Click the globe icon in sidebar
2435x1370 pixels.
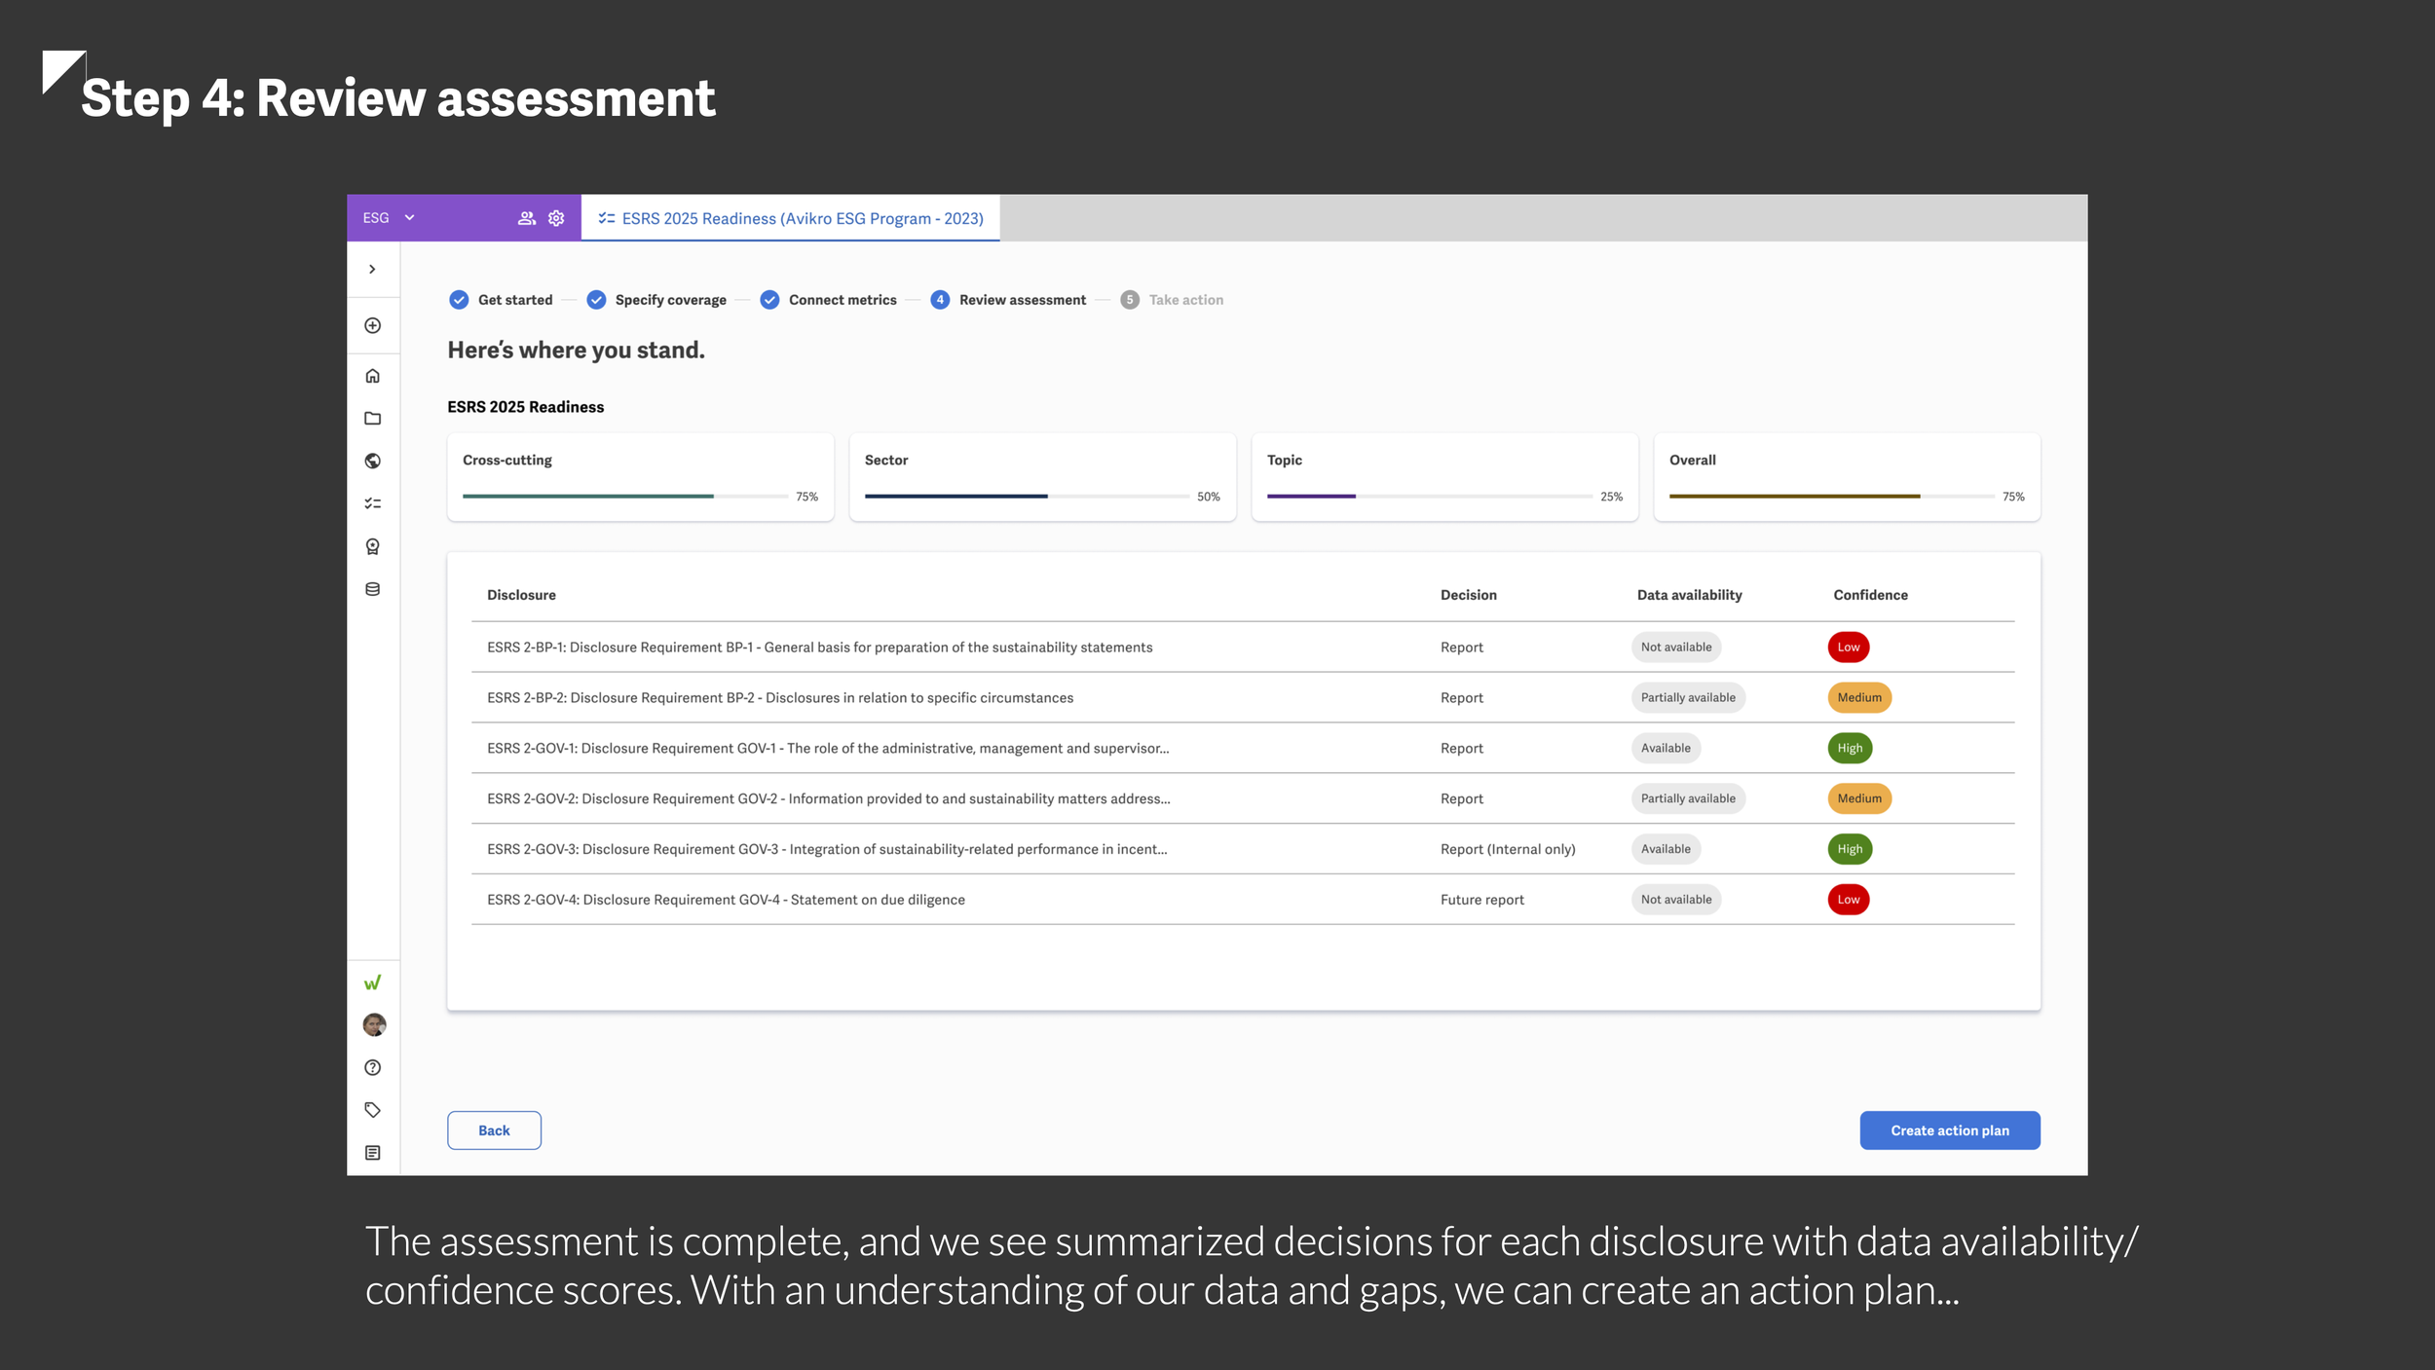tap(372, 461)
